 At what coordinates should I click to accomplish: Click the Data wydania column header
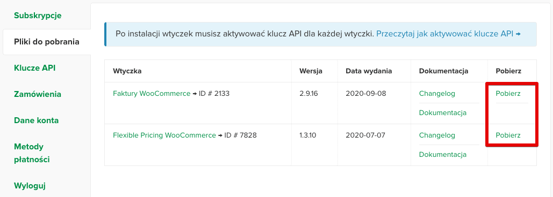pos(369,71)
